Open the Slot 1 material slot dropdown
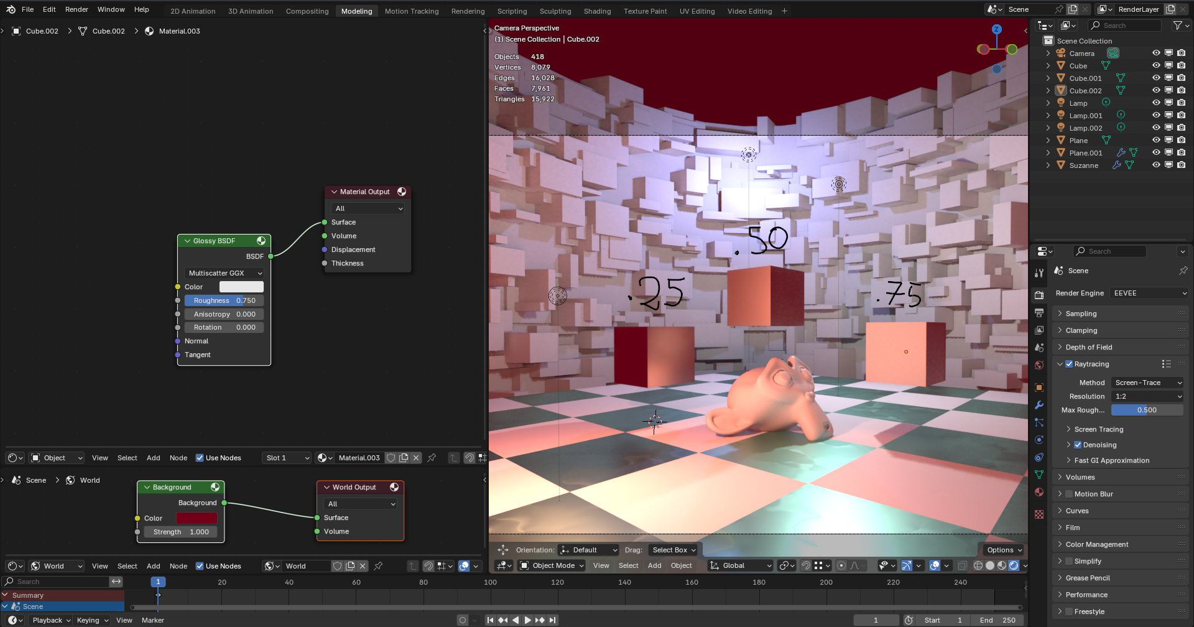Screen dimensions: 1194x627 [x=286, y=458]
